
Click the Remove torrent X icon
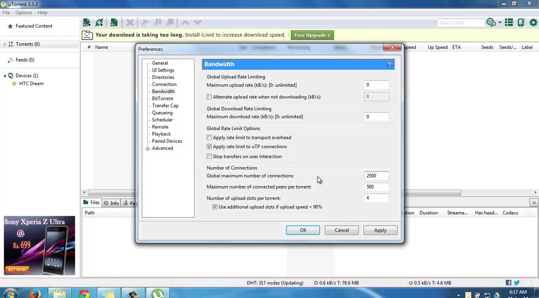(130, 23)
